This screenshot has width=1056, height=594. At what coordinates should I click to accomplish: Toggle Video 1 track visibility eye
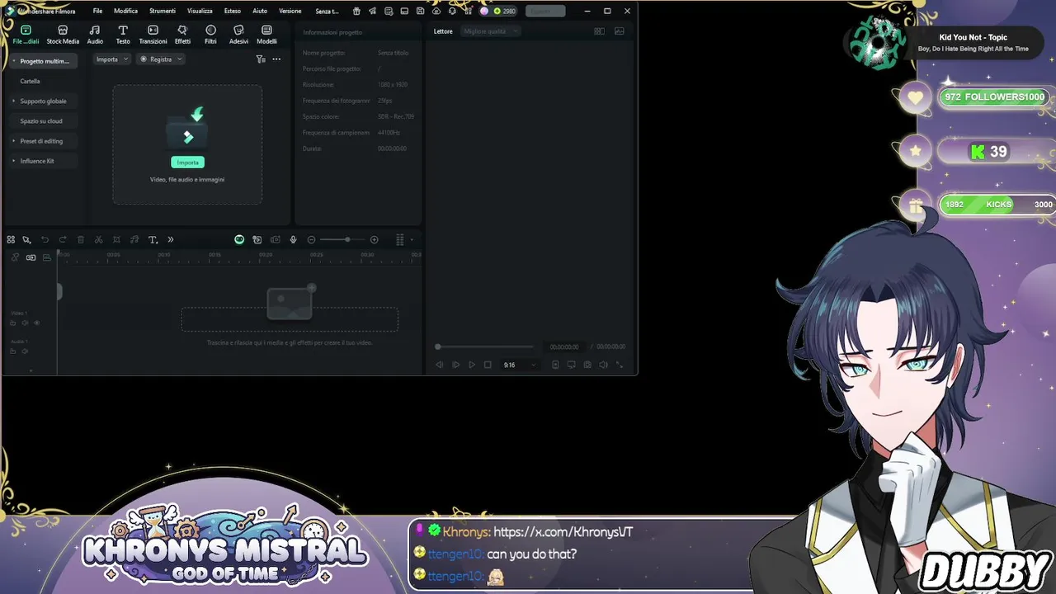click(36, 323)
